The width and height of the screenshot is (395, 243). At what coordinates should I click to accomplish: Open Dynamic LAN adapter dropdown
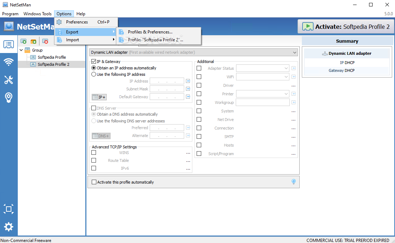pos(193,52)
